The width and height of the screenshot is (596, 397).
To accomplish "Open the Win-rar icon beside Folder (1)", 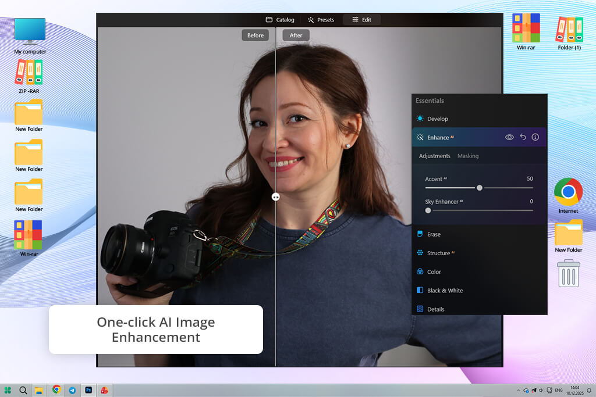I will 526,31.
